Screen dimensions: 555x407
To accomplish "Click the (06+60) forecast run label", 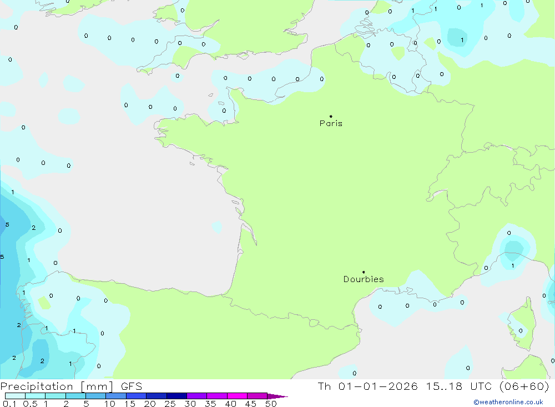I will pyautogui.click(x=524, y=386).
